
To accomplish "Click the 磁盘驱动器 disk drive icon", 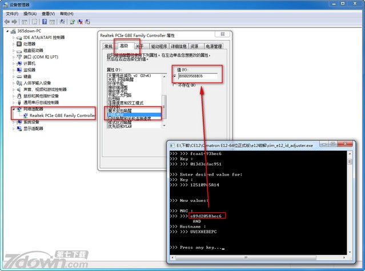I will (x=19, y=51).
